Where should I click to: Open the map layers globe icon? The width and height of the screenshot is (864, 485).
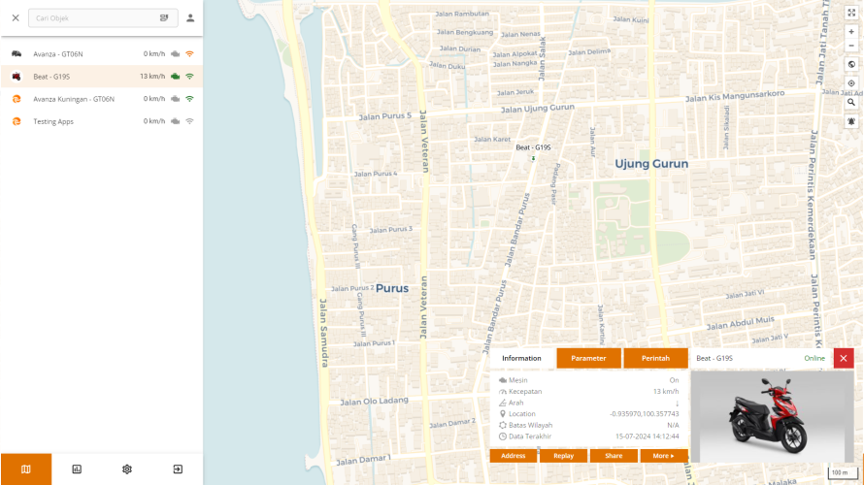(x=851, y=64)
